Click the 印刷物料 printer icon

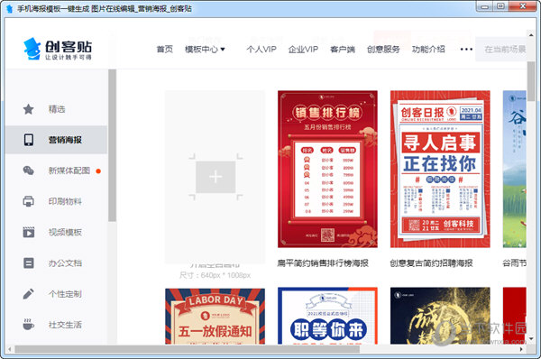pyautogui.click(x=28, y=201)
